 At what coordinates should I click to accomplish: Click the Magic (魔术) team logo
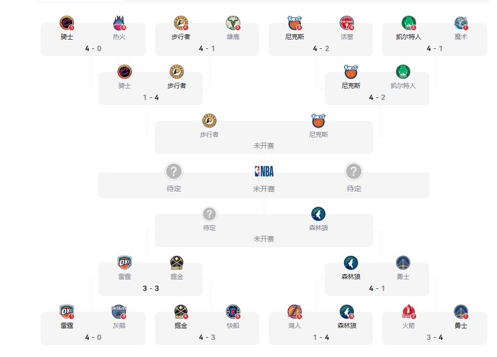coord(461,23)
